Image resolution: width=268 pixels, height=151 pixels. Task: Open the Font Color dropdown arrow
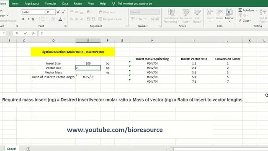(x=64, y=19)
